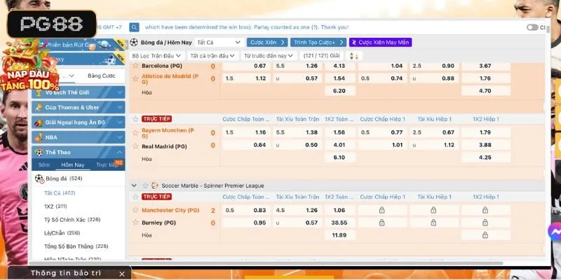Open the Bảng Cược tab
The height and width of the screenshot is (280, 561).
point(102,76)
